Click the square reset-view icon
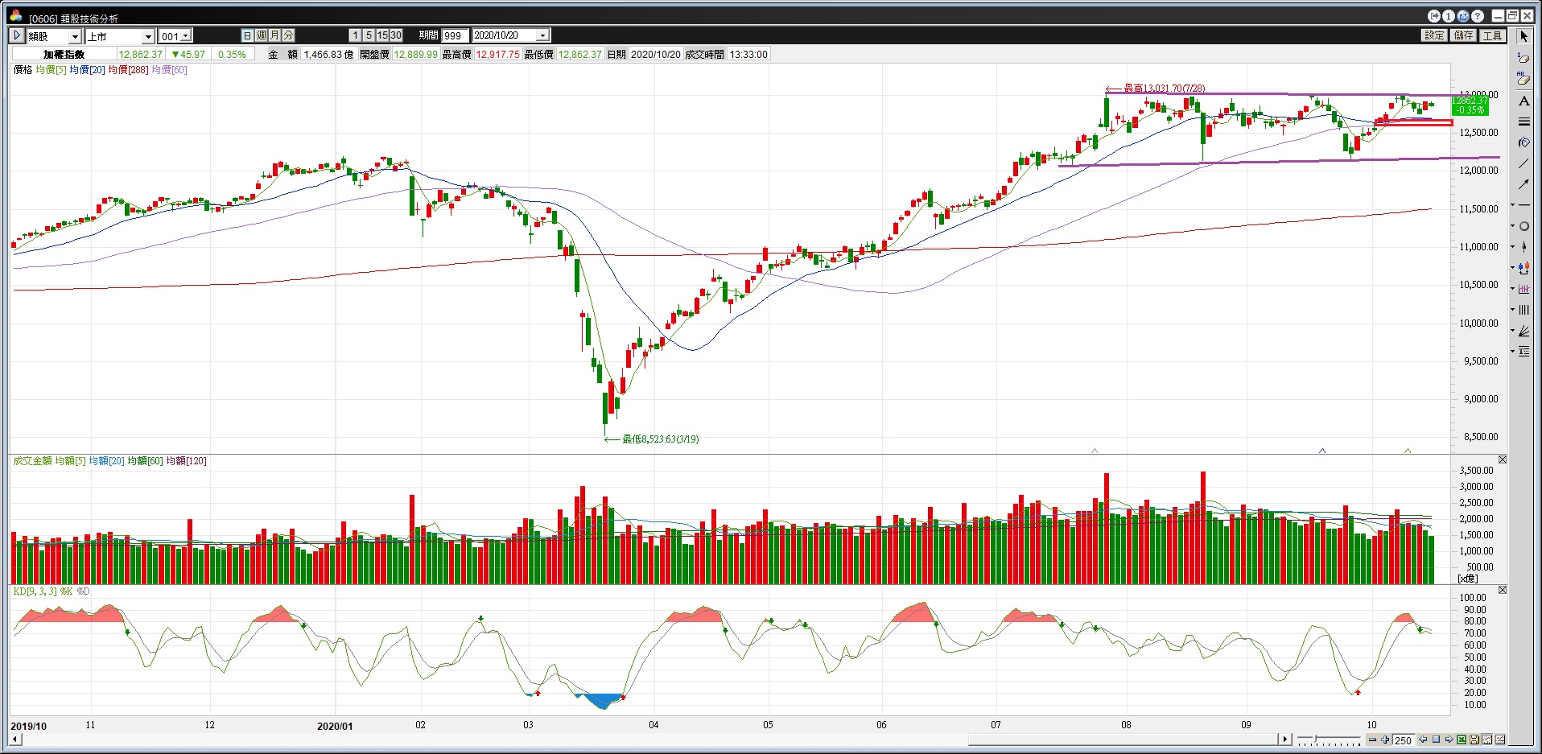Viewport: 1542px width, 754px height. pyautogui.click(x=1436, y=740)
